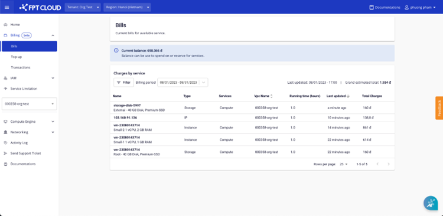Change Rows per page 25 dropdown
The width and height of the screenshot is (443, 216).
pos(344,164)
